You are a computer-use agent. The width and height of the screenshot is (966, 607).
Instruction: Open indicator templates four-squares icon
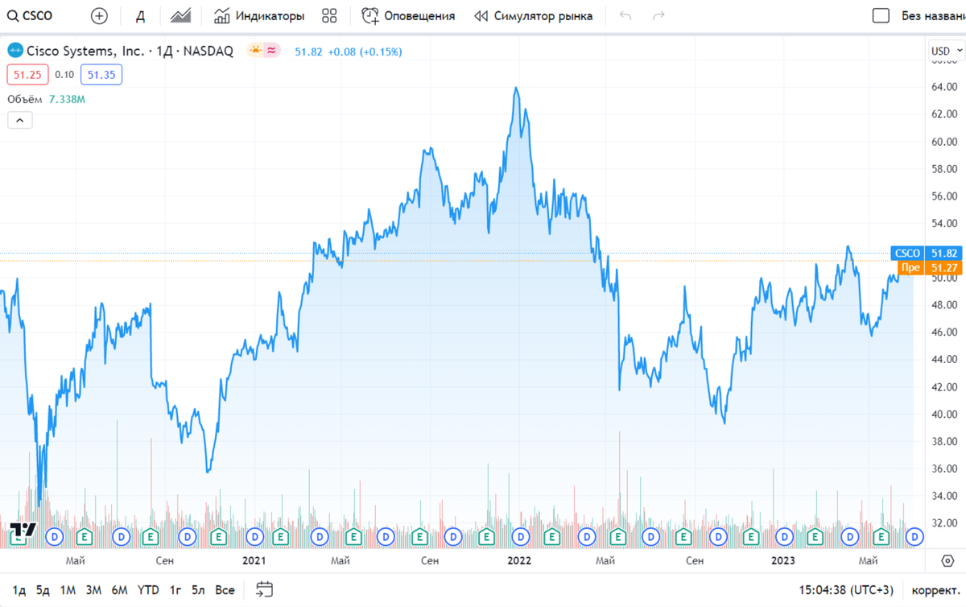pos(329,16)
